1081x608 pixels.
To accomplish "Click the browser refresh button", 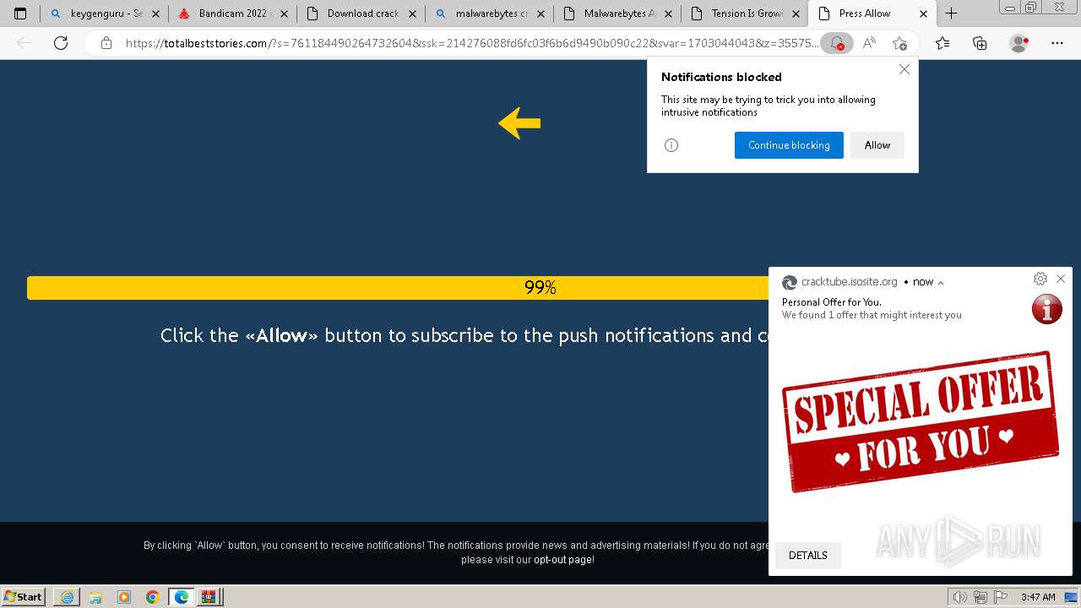I will tap(61, 43).
